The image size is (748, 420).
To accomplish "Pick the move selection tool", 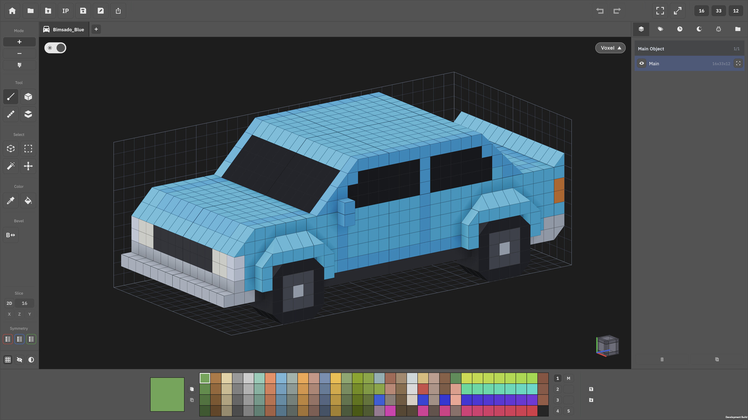I will 28,166.
